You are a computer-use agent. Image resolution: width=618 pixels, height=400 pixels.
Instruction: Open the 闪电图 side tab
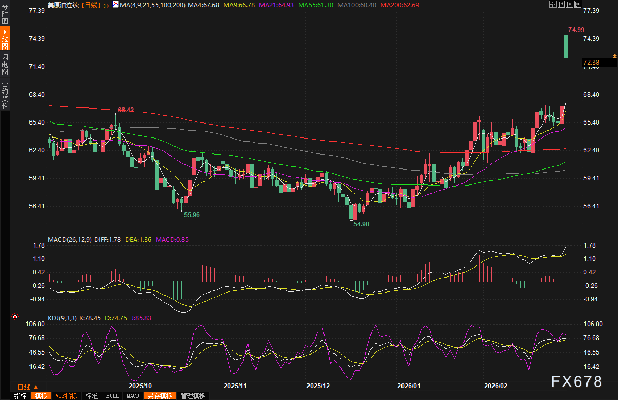tap(5, 64)
